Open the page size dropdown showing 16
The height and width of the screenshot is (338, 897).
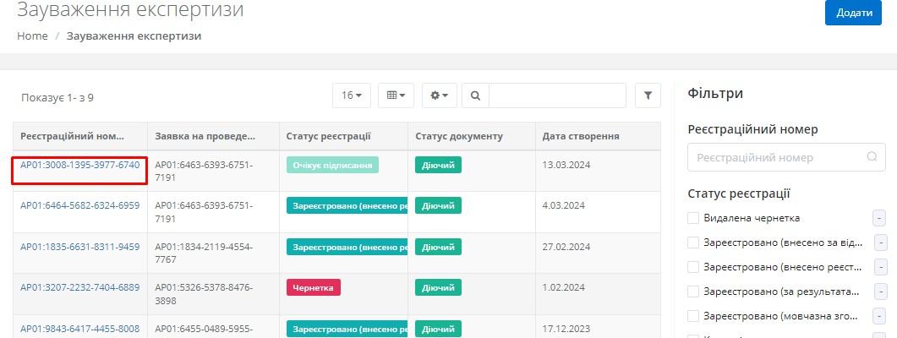351,95
